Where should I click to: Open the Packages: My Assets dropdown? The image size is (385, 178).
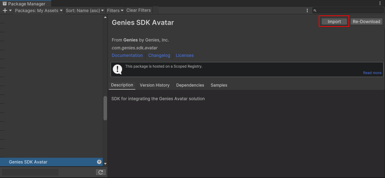coord(39,10)
